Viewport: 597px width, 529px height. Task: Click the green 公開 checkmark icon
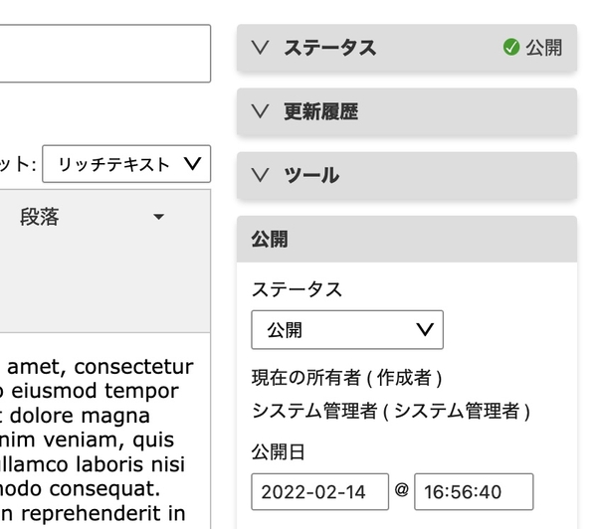[x=511, y=48]
